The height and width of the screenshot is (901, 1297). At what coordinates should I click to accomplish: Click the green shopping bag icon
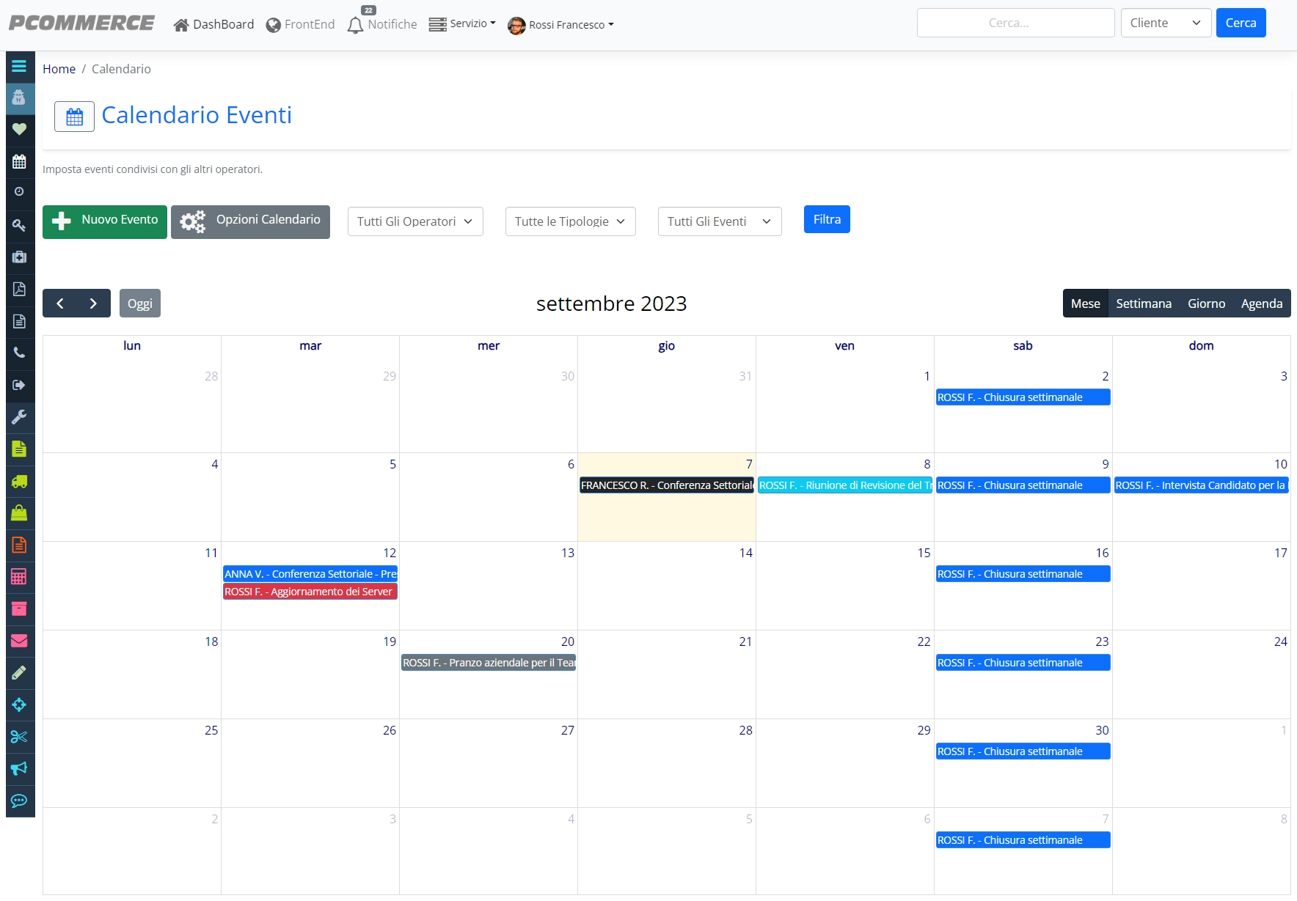pyautogui.click(x=19, y=512)
